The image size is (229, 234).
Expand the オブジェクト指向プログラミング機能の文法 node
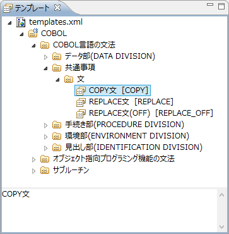[33, 159]
